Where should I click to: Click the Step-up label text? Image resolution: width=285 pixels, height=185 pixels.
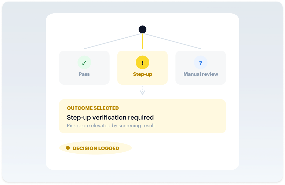[142, 74]
